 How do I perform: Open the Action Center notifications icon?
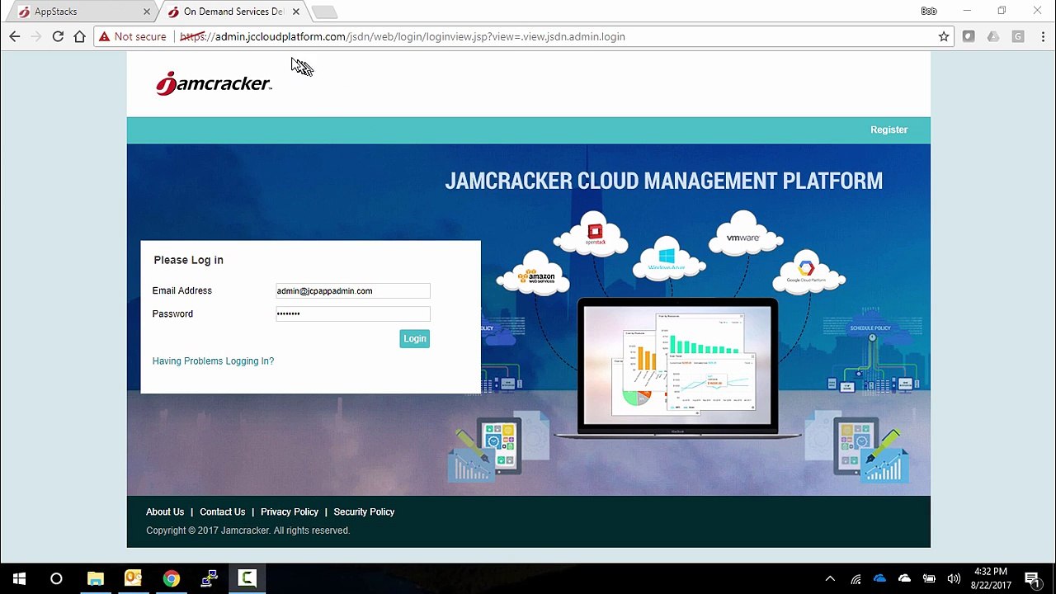(x=1031, y=579)
